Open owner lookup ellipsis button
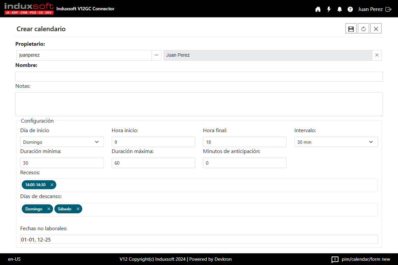Image resolution: width=398 pixels, height=265 pixels. [157, 55]
